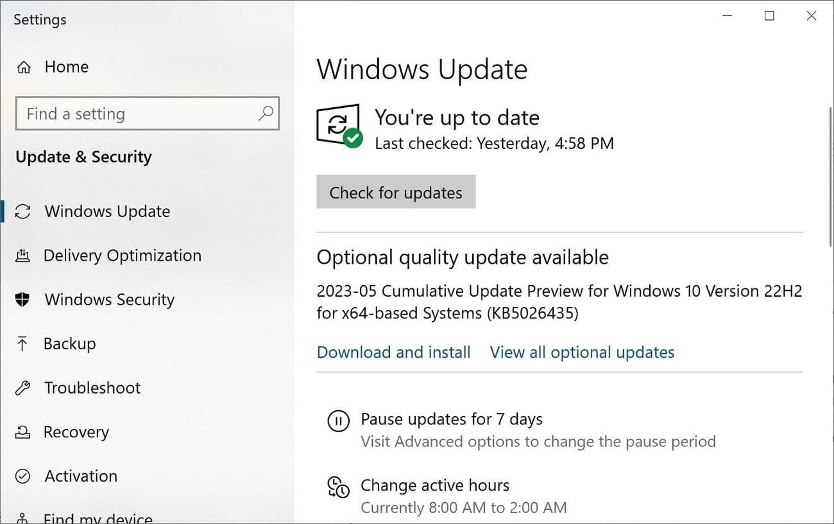Viewport: 834px width, 524px height.
Task: Click the Change active hours clock icon
Action: click(338, 487)
